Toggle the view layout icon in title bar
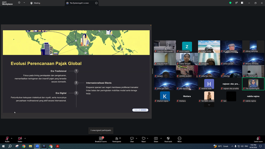Screen dimensions: 265x149 (x=242, y=3)
